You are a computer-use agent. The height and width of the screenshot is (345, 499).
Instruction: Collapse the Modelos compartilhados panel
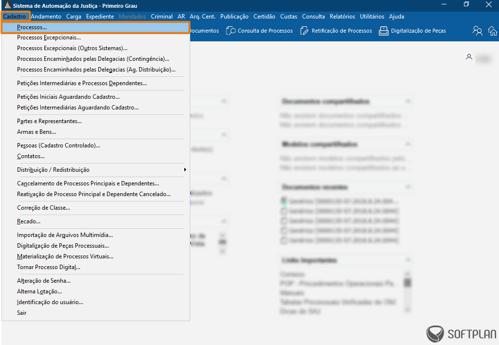[x=408, y=144]
